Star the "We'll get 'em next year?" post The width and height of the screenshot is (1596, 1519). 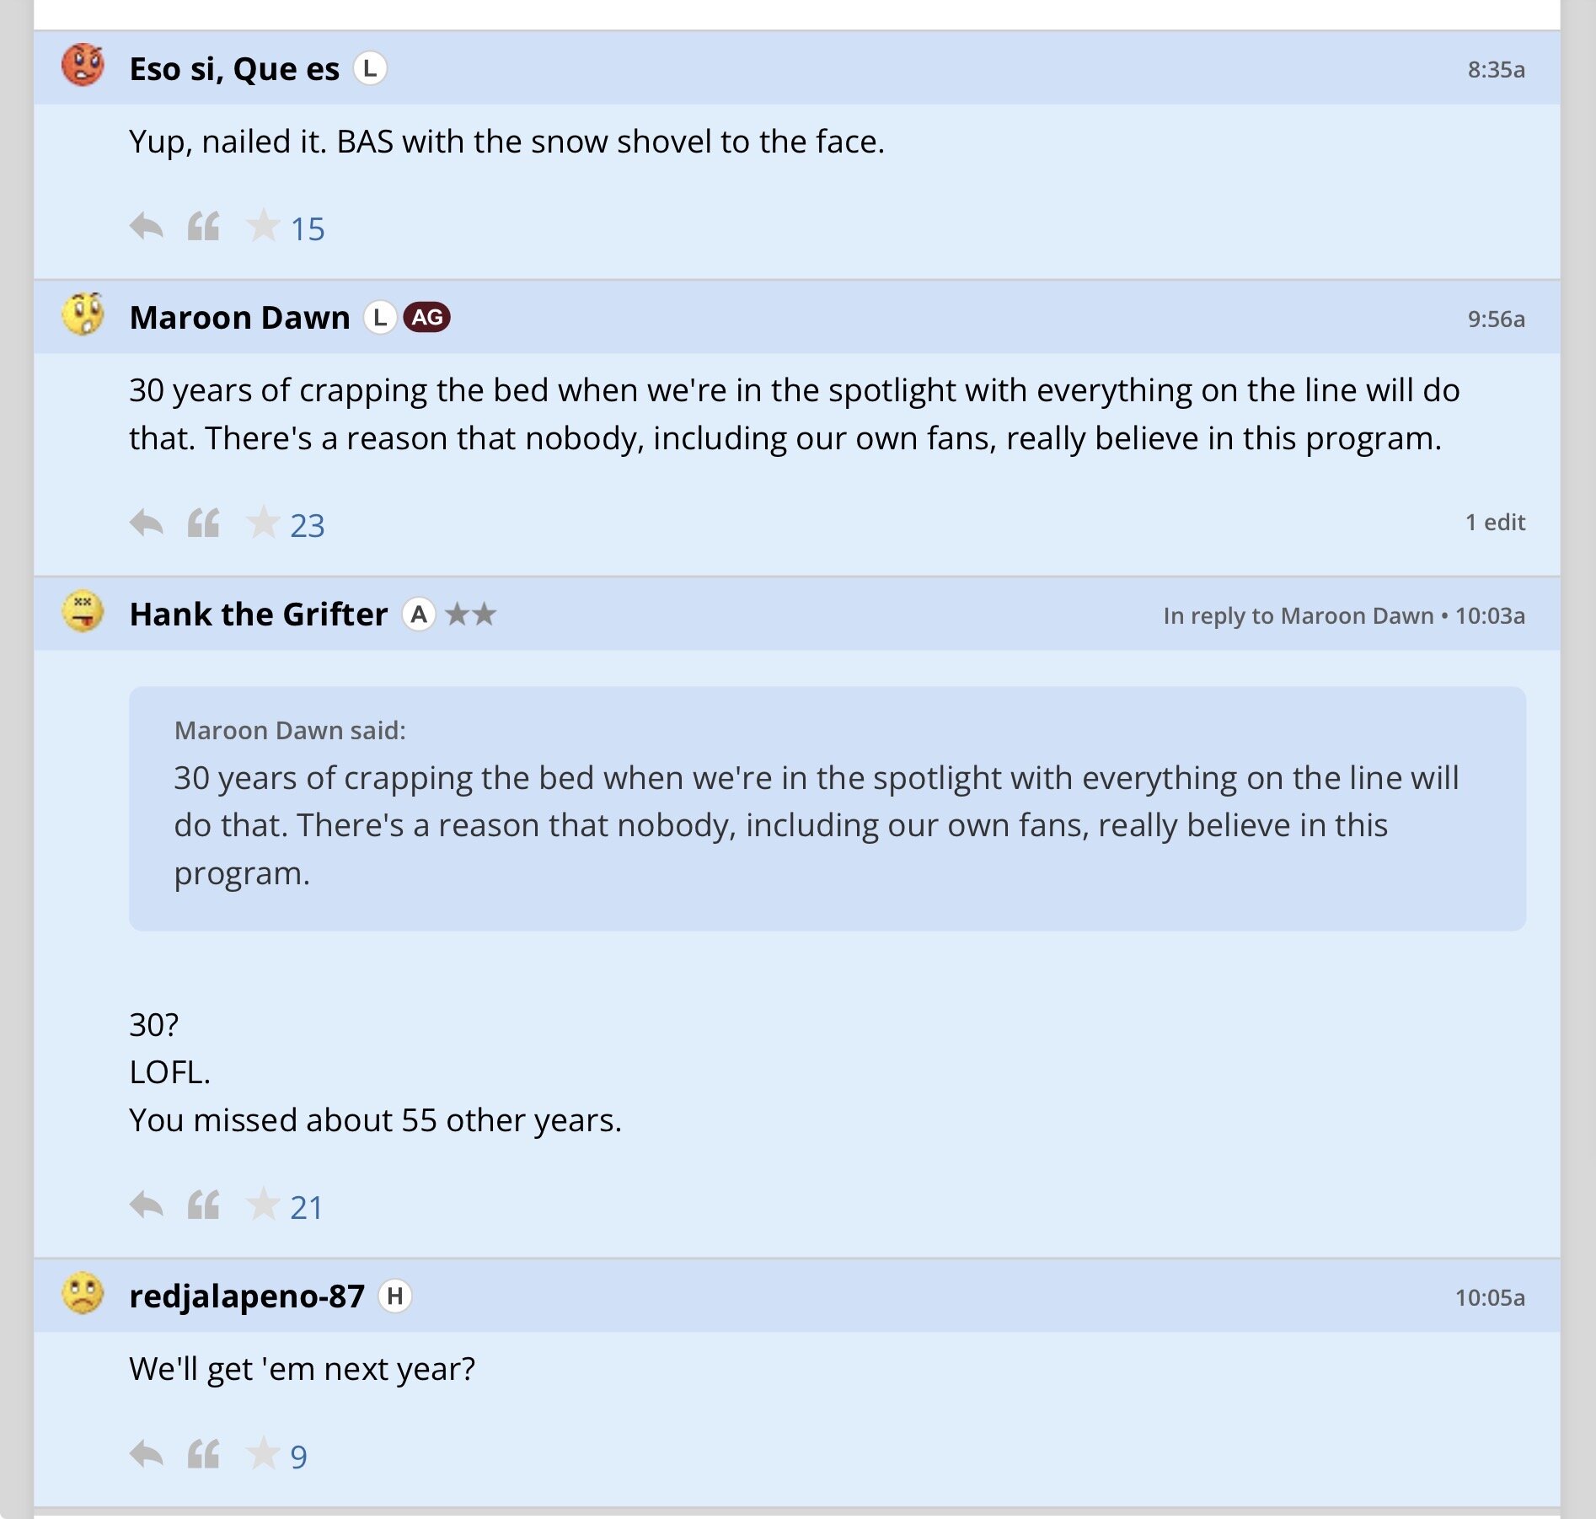[262, 1454]
